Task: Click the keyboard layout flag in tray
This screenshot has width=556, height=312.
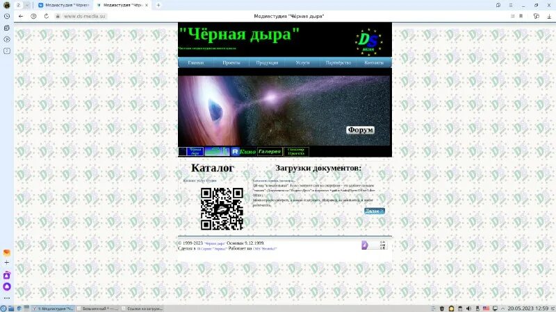Action: tap(486, 309)
